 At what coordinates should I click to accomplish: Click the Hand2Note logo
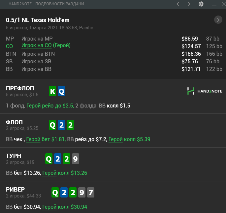[x=205, y=91]
